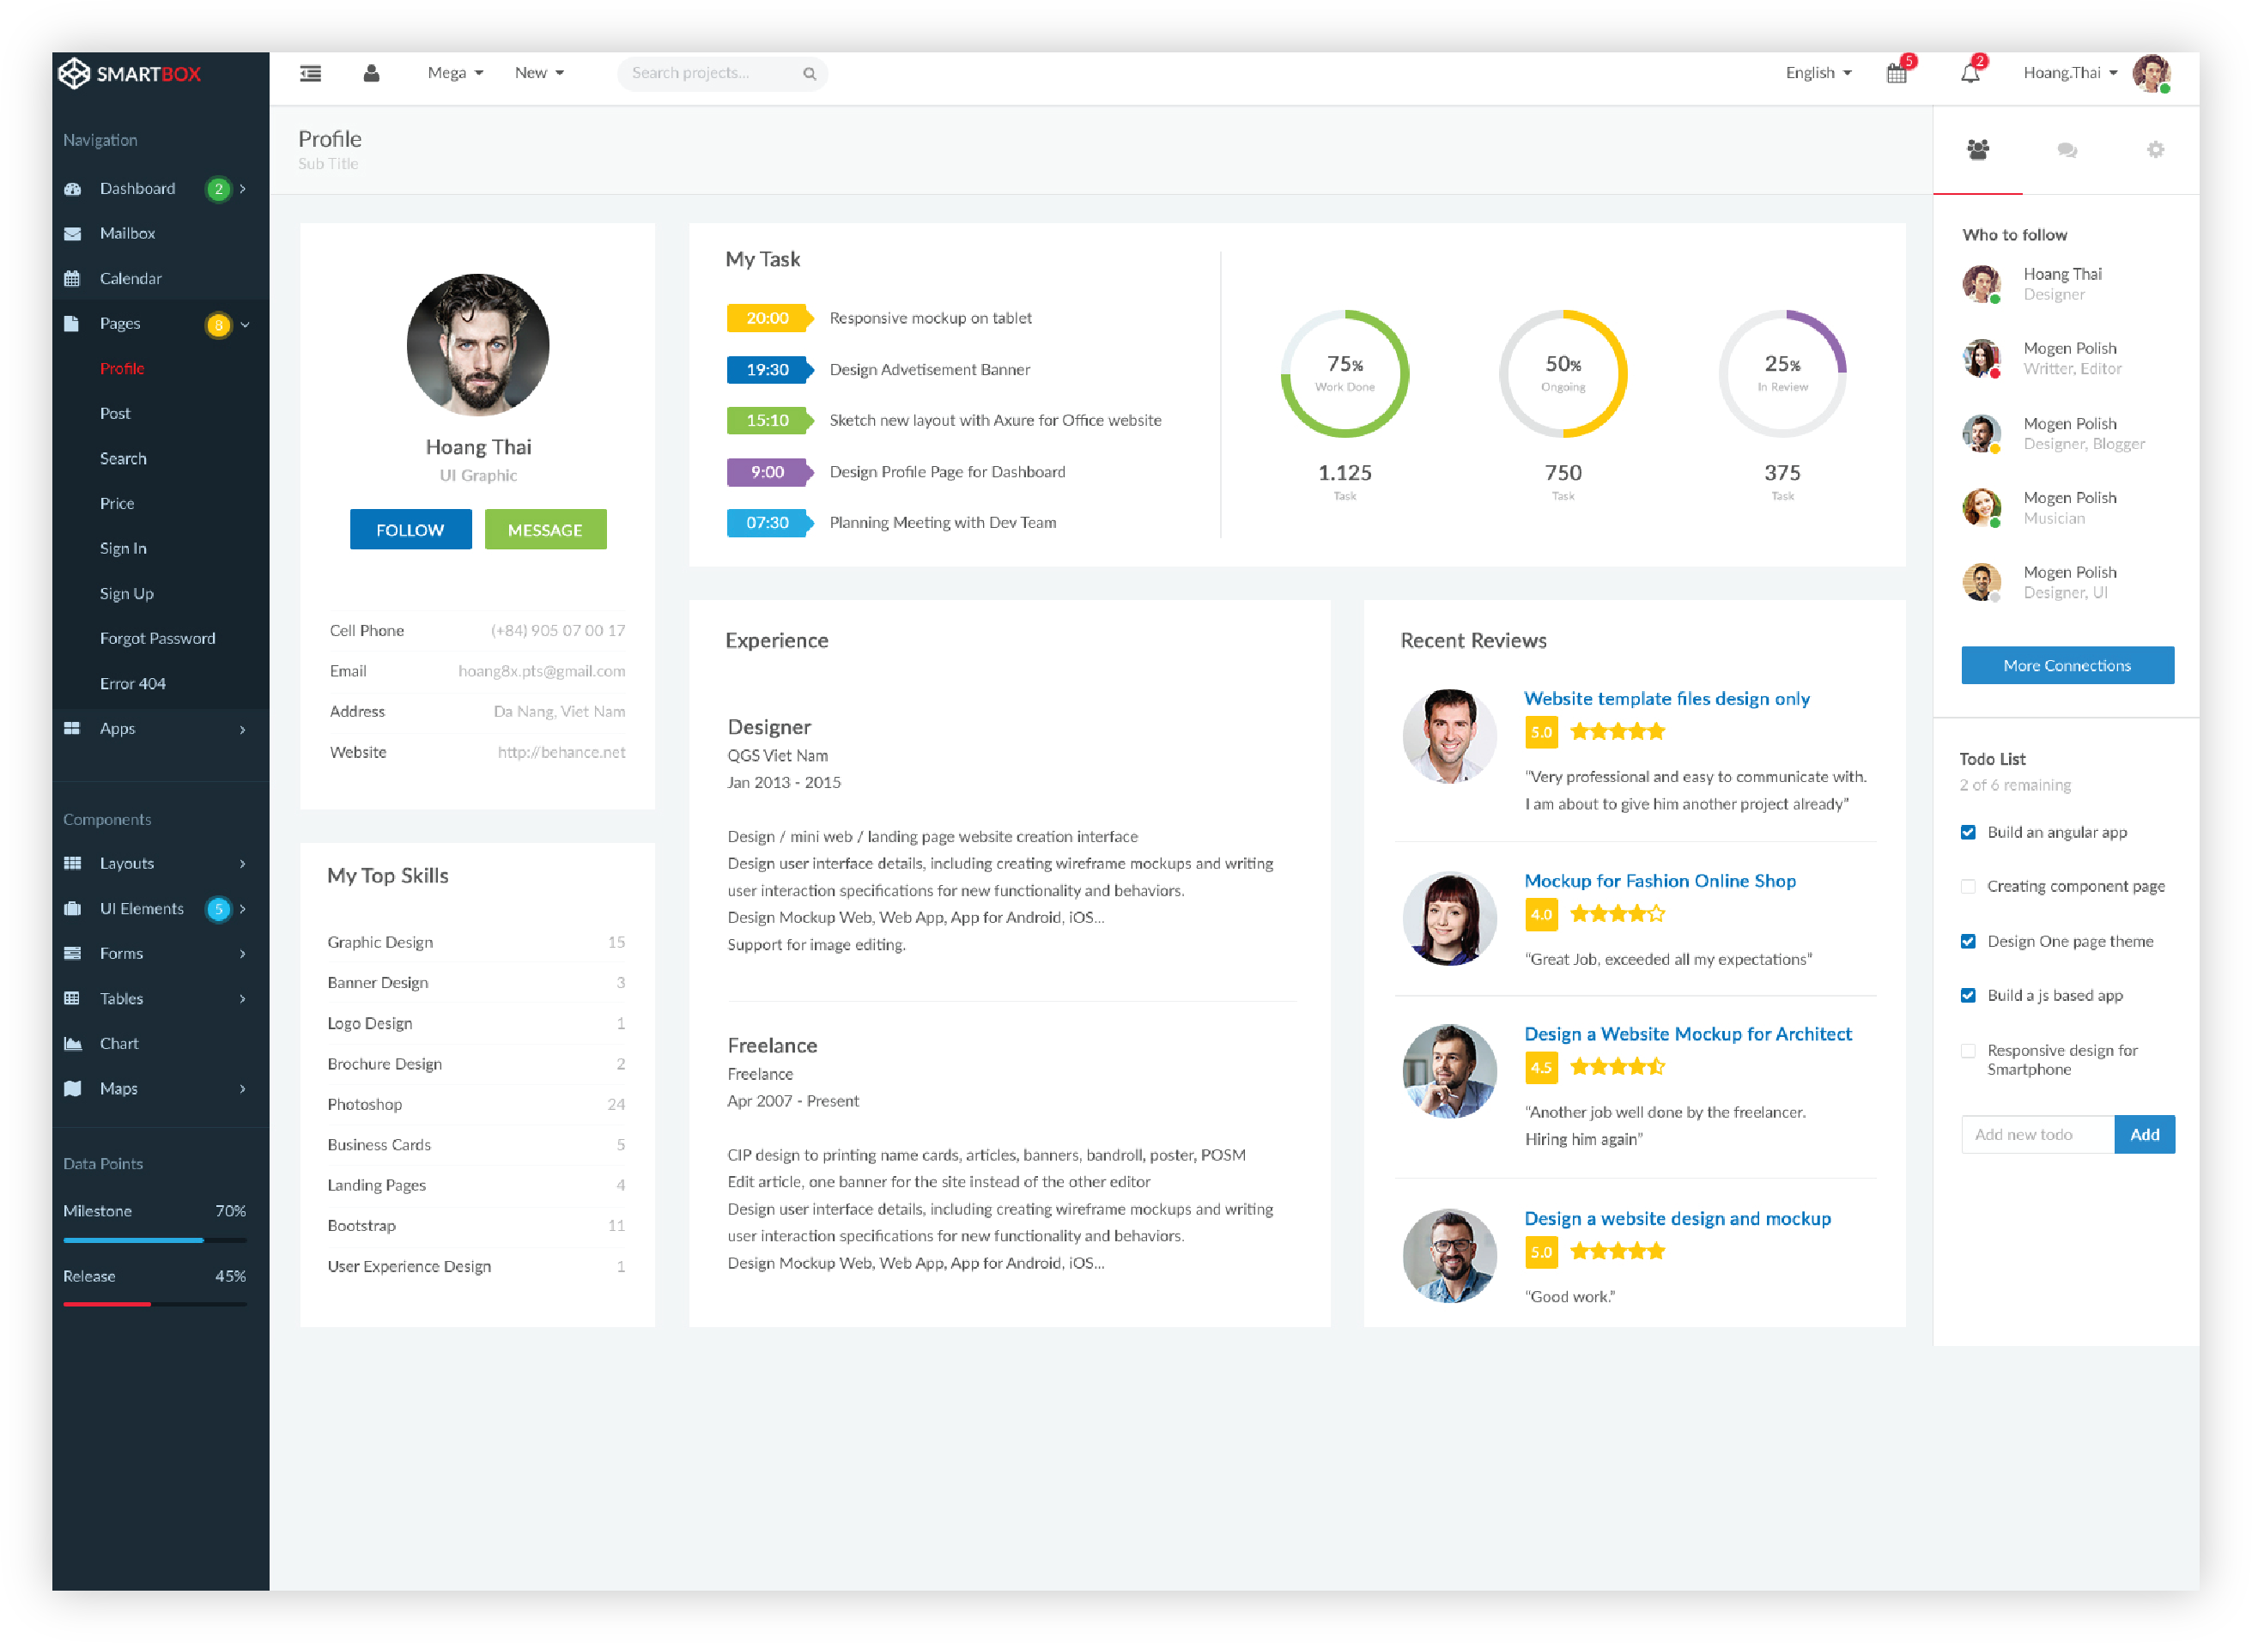Click the Dashboard gauge icon

tap(73, 189)
